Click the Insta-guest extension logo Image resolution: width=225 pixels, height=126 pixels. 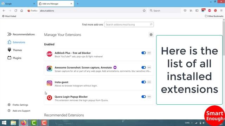click(x=50, y=83)
